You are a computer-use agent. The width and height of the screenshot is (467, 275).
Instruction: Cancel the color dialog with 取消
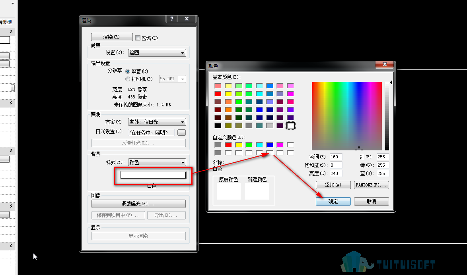pyautogui.click(x=372, y=201)
